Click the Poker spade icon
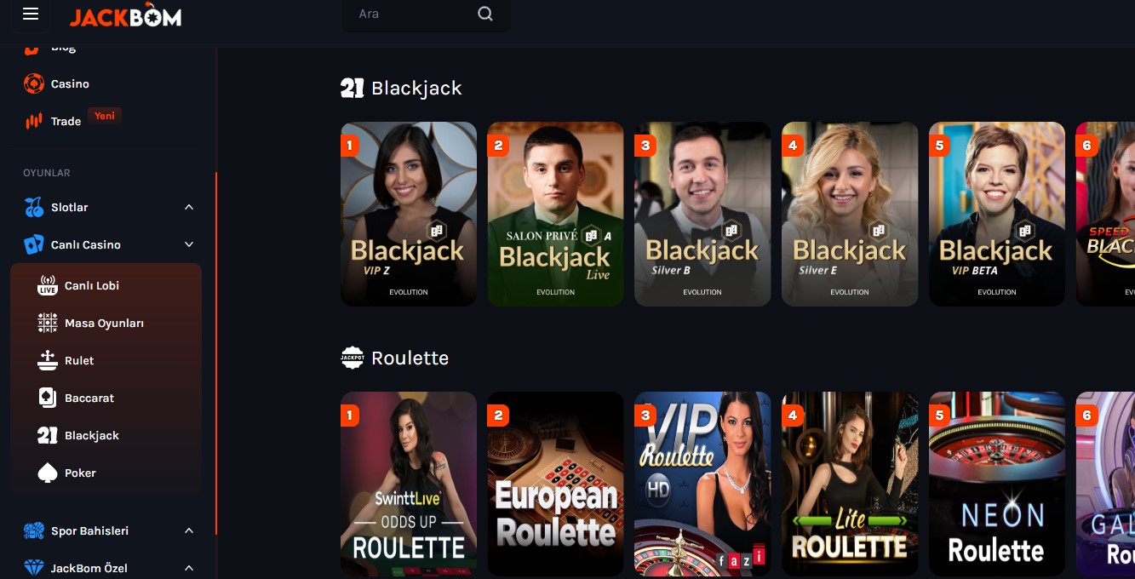The height and width of the screenshot is (579, 1135). tap(48, 473)
